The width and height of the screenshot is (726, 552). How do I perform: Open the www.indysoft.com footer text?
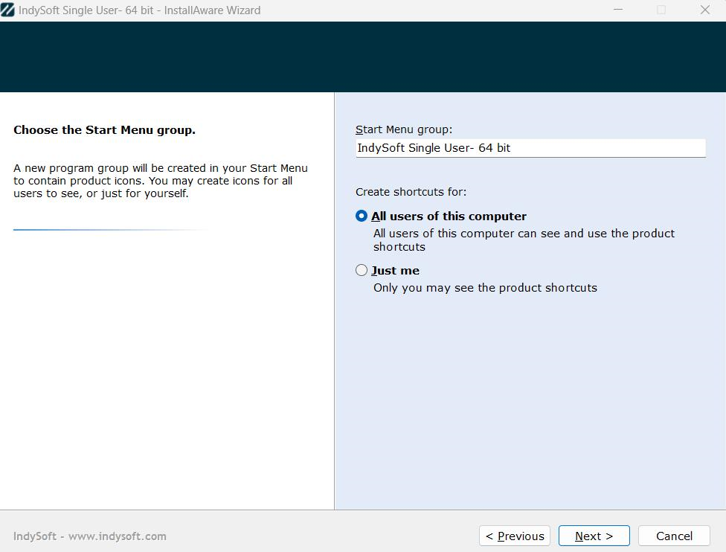point(117,536)
